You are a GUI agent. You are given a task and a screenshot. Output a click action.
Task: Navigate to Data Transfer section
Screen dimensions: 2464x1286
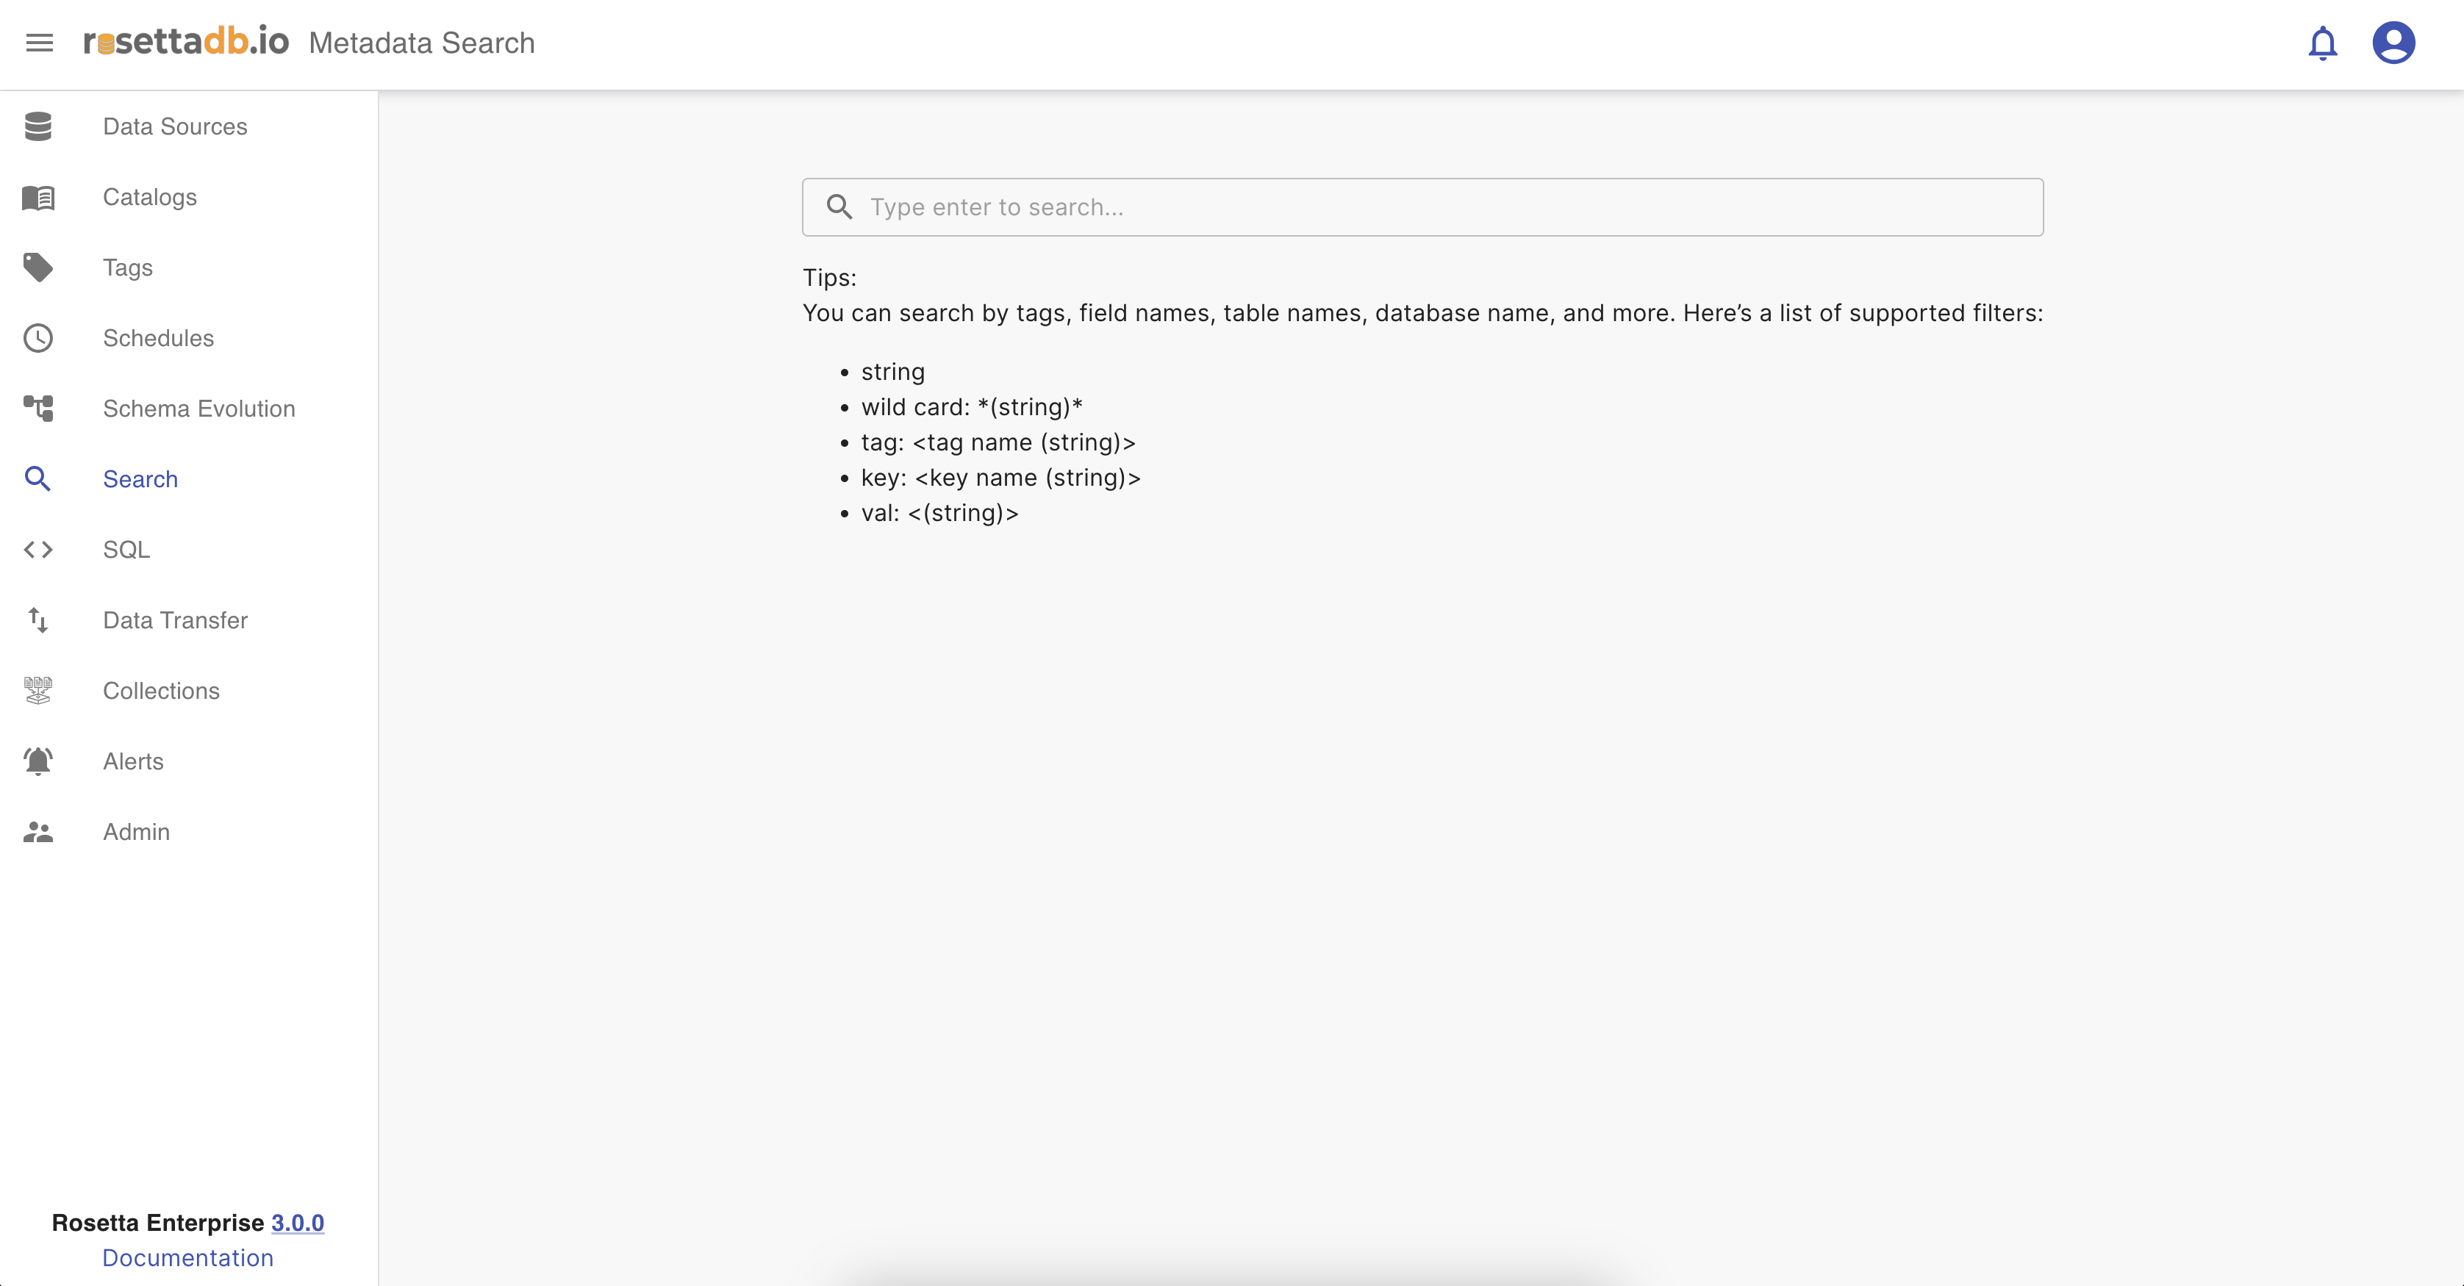click(175, 620)
